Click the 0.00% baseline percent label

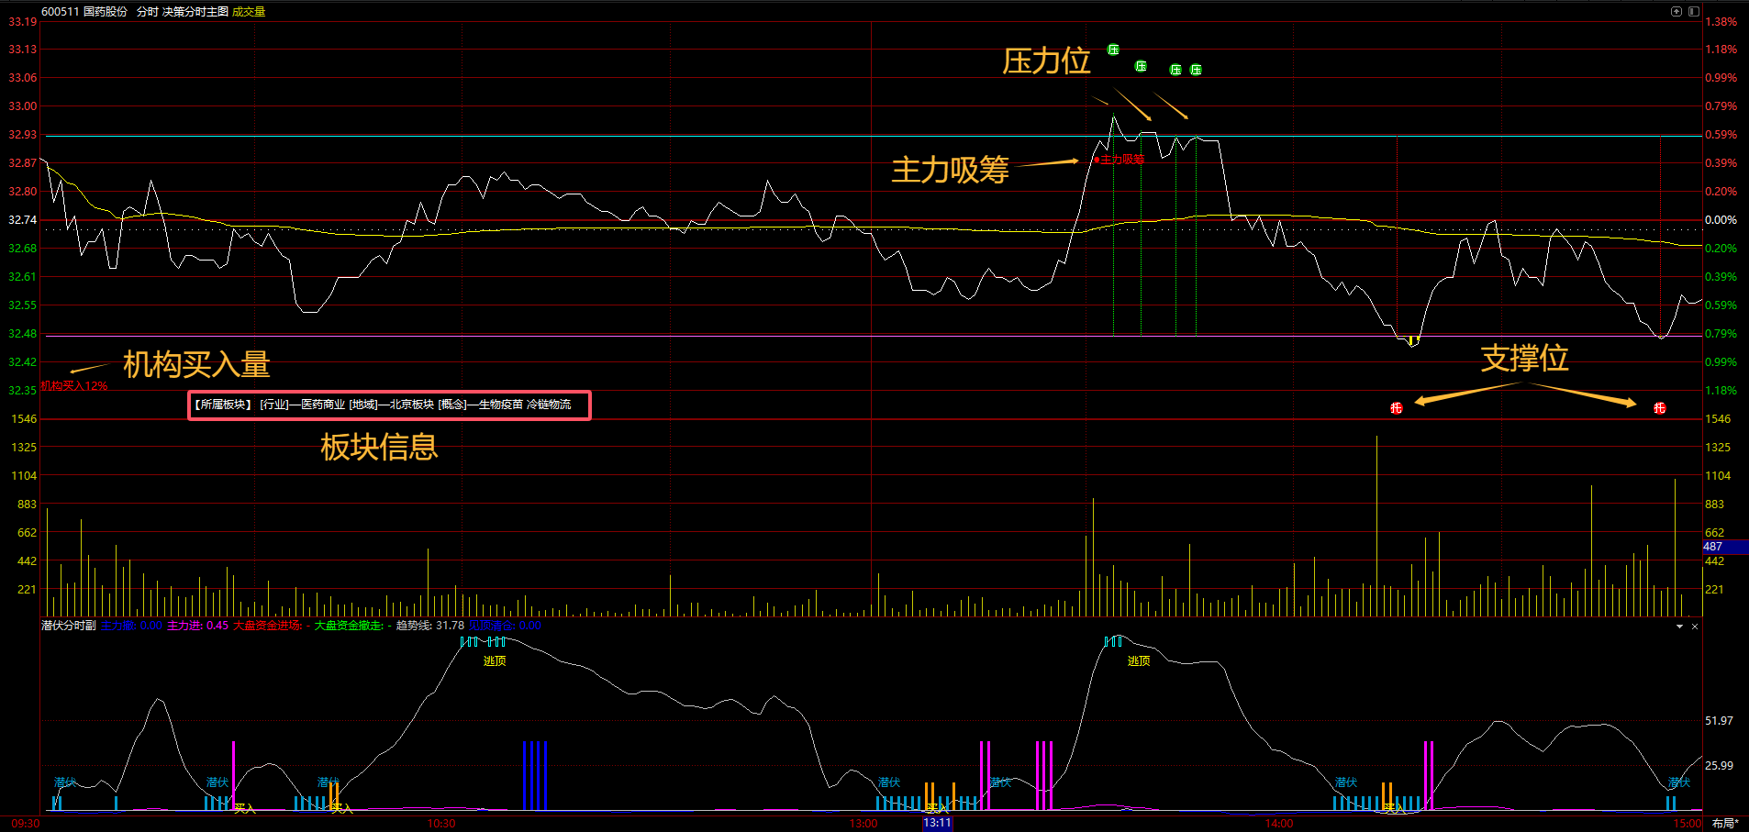pyautogui.click(x=1721, y=220)
